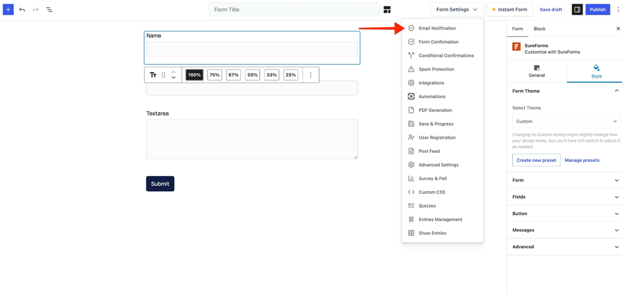Click the User Registration person icon

(411, 137)
